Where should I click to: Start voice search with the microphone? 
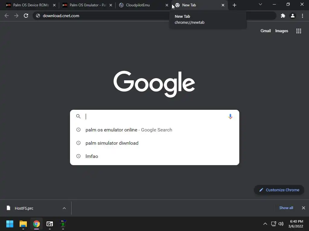click(230, 116)
